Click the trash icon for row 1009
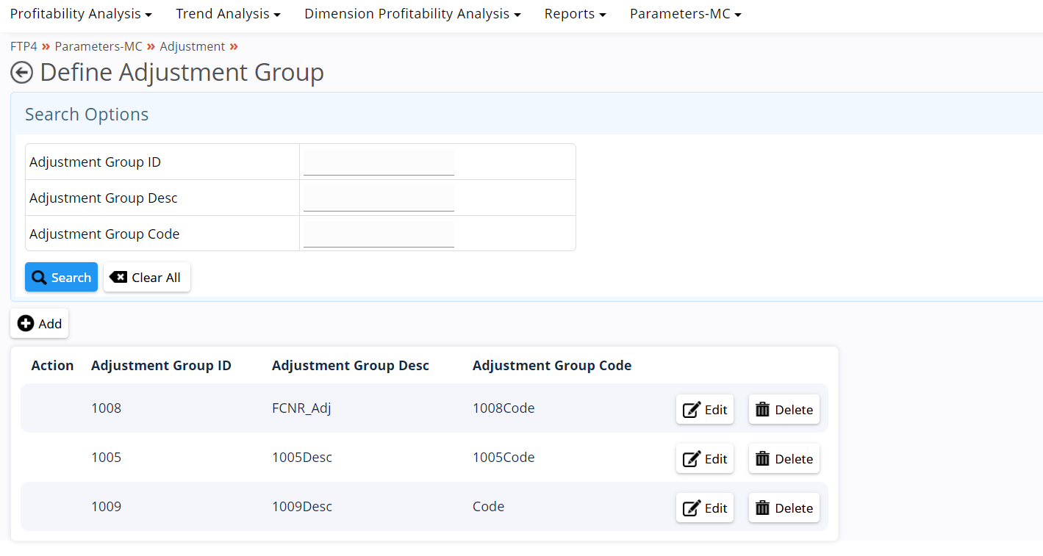Viewport: 1043px width, 556px height. [x=763, y=508]
